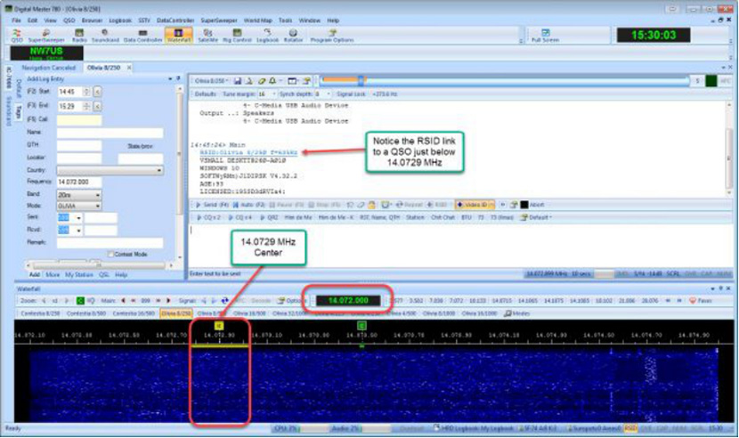Launch the Rotator toolbar icon
The width and height of the screenshot is (739, 438).
[293, 36]
